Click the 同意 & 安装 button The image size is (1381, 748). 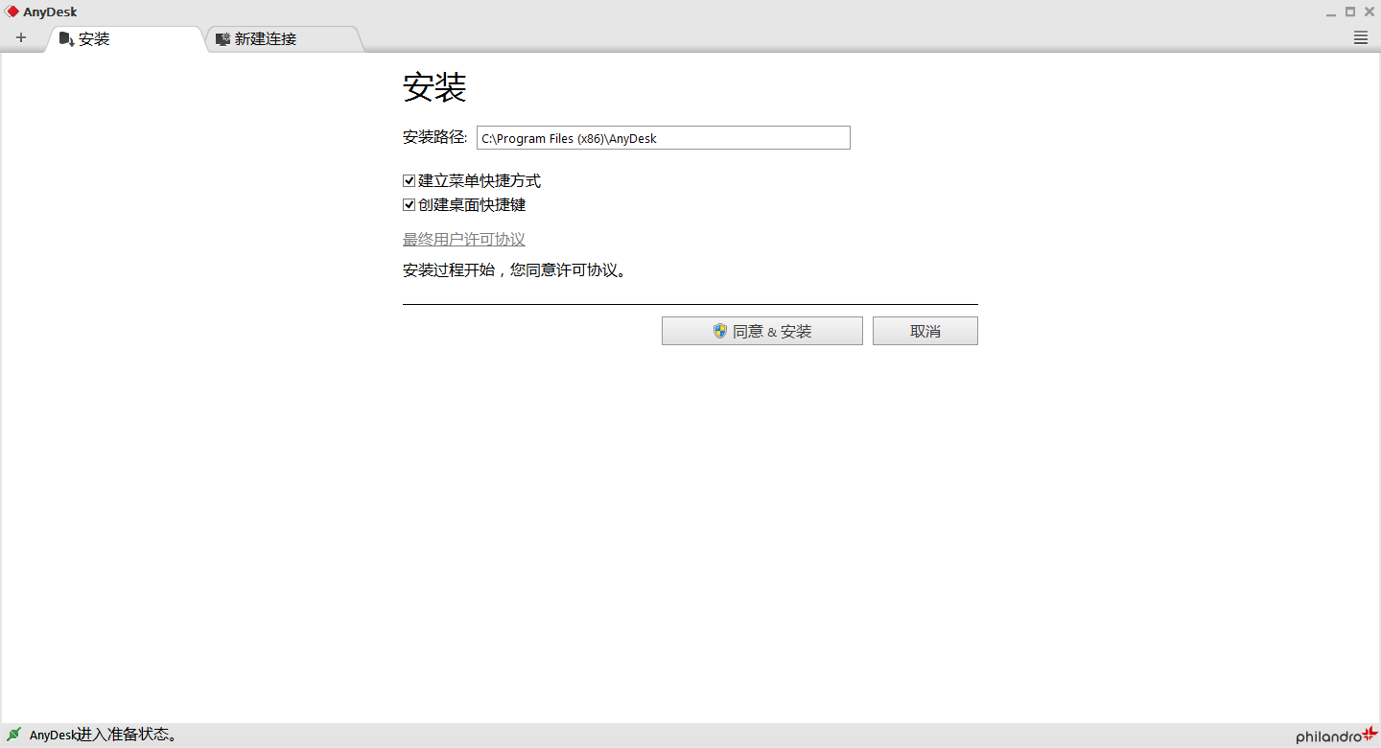(761, 331)
